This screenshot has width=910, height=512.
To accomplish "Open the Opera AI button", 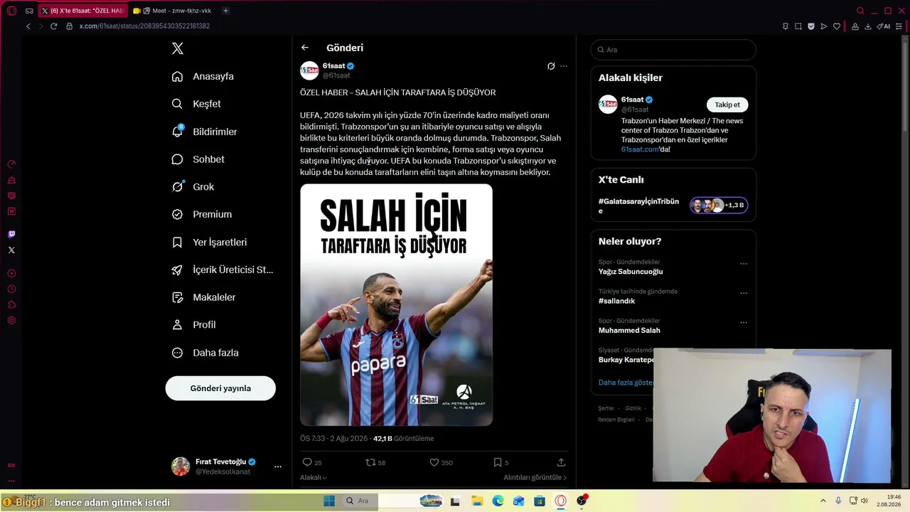I will click(x=883, y=26).
